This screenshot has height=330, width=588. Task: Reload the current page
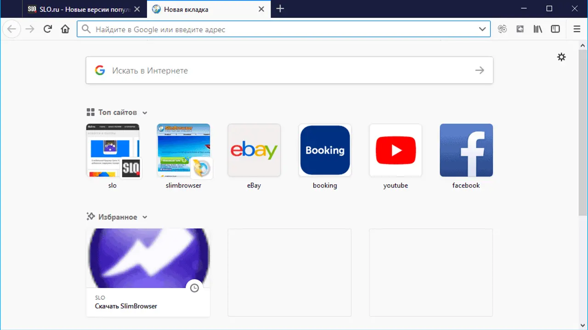coord(47,29)
